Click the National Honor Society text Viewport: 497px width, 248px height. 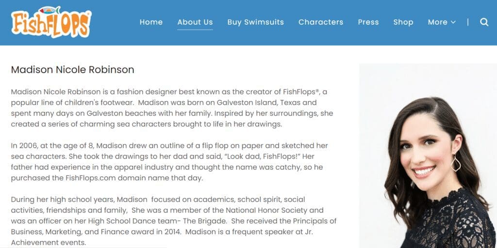(266, 210)
